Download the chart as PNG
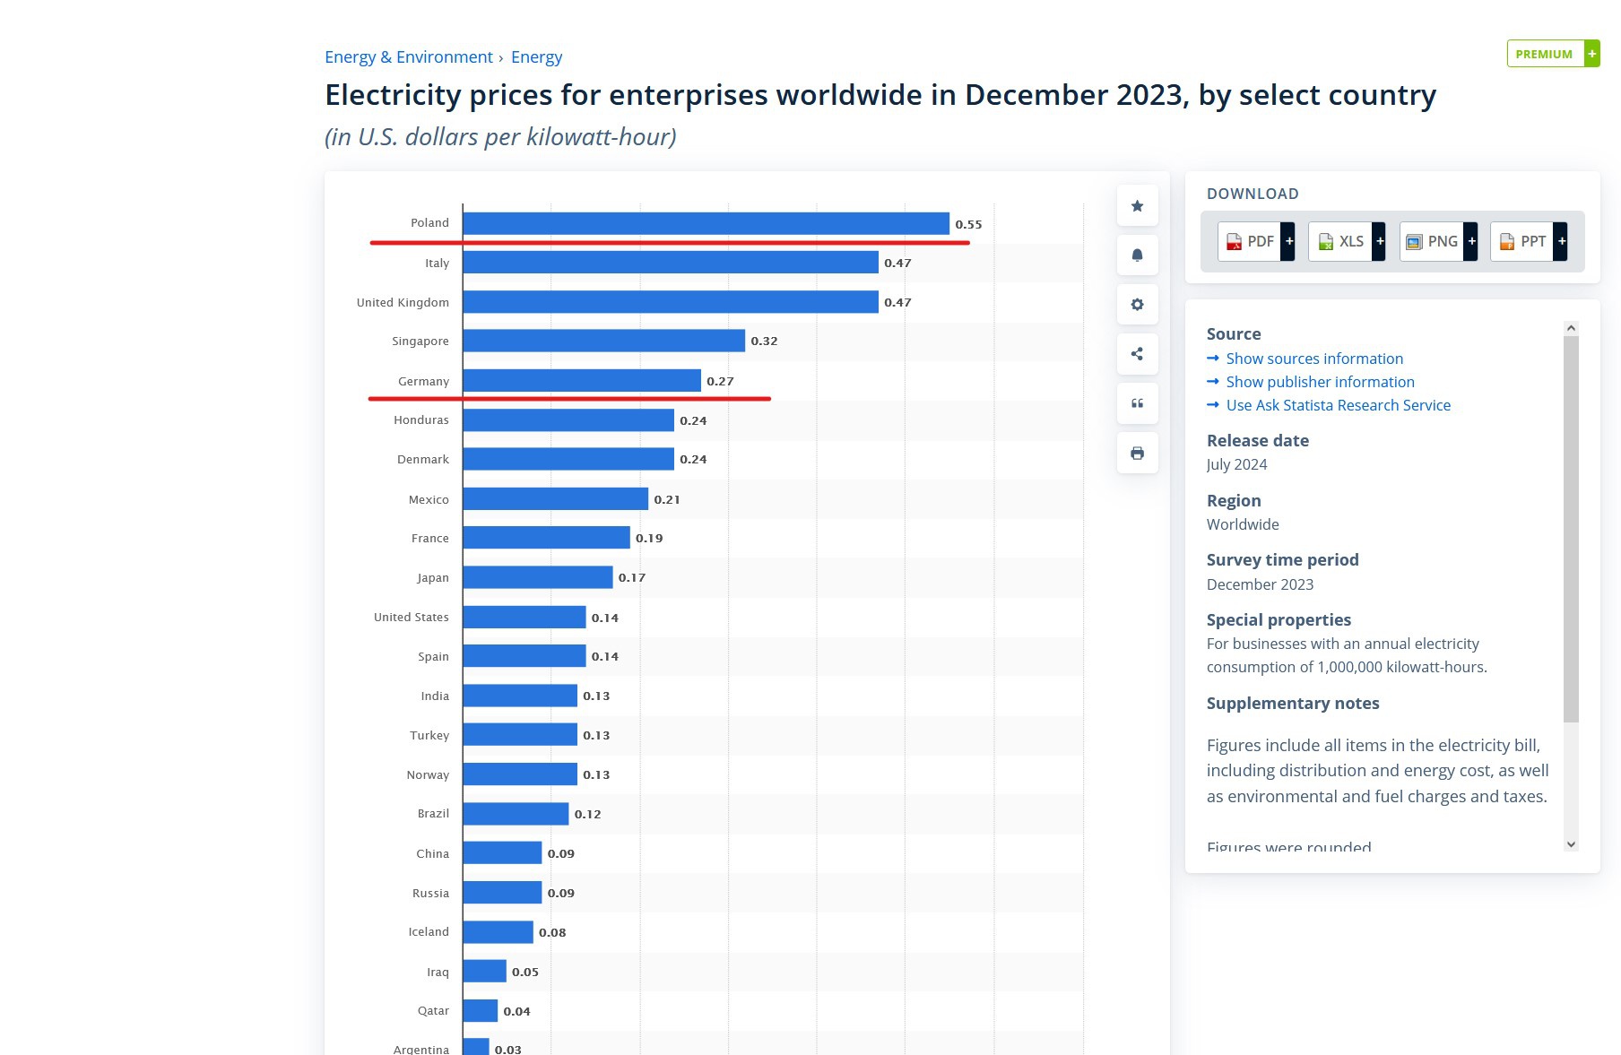The height and width of the screenshot is (1055, 1621). 1437,241
